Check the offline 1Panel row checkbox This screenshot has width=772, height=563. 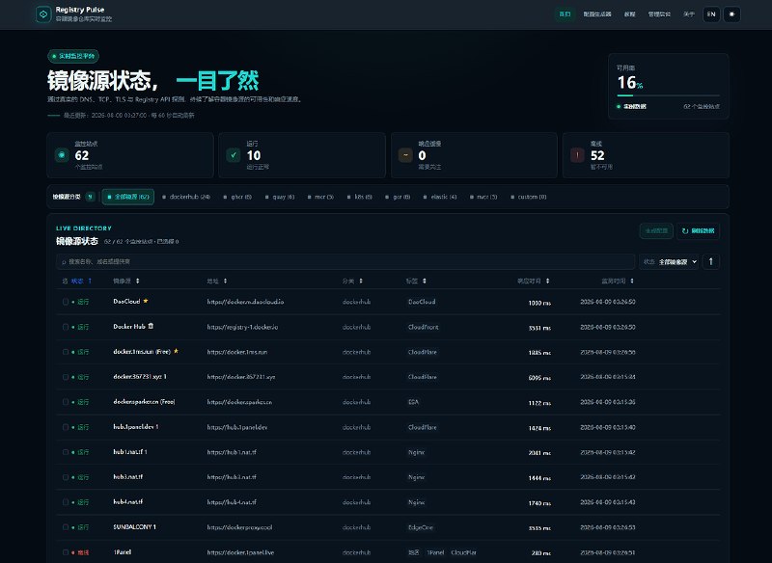click(66, 552)
